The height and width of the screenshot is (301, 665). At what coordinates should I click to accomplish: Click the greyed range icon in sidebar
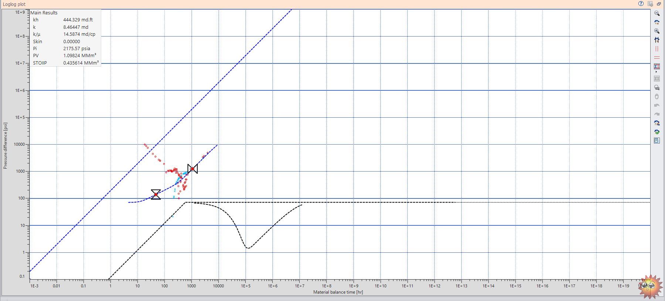pos(657,79)
